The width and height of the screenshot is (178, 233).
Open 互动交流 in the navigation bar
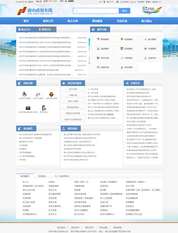point(122,21)
